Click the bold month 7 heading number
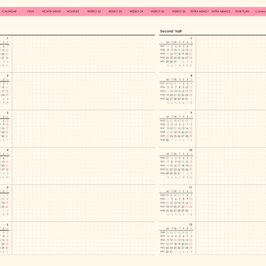 tap(191, 38)
